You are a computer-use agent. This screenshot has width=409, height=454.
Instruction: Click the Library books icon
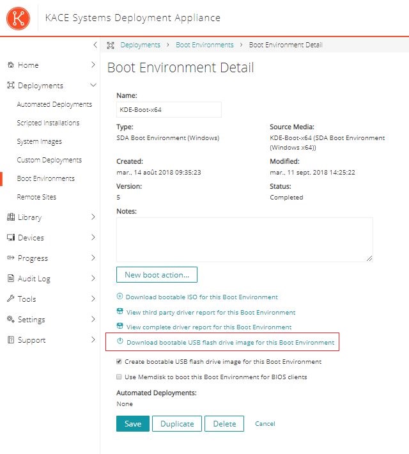(11, 217)
